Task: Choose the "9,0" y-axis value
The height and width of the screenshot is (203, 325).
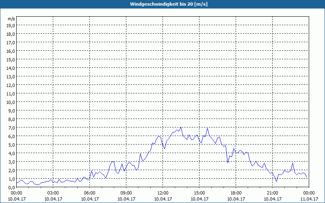Action: (12, 110)
